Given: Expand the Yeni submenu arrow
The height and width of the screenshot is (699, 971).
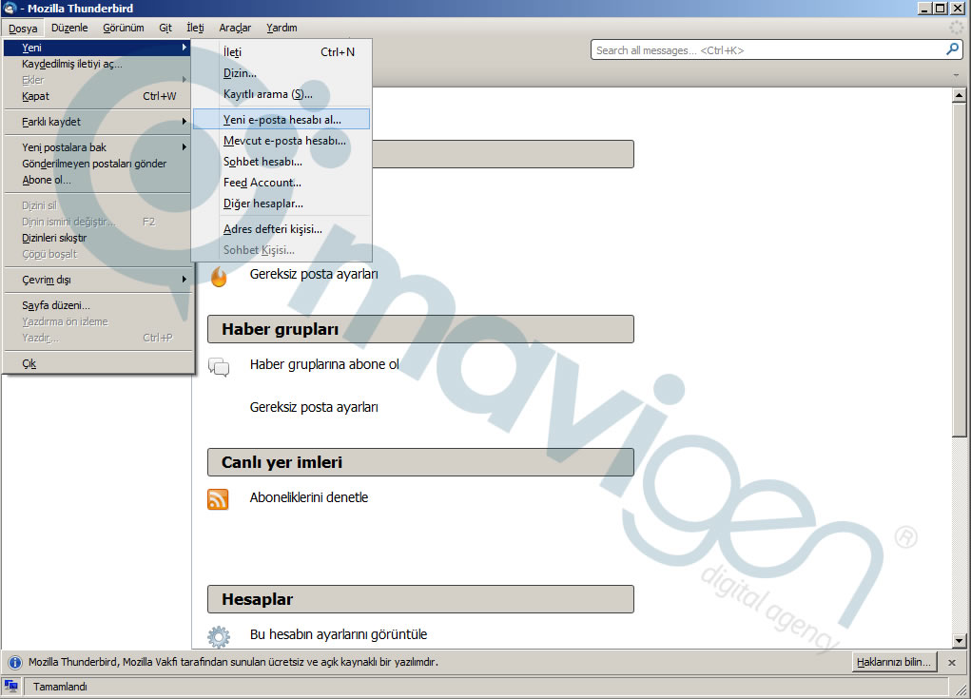Looking at the screenshot, I should point(184,47).
